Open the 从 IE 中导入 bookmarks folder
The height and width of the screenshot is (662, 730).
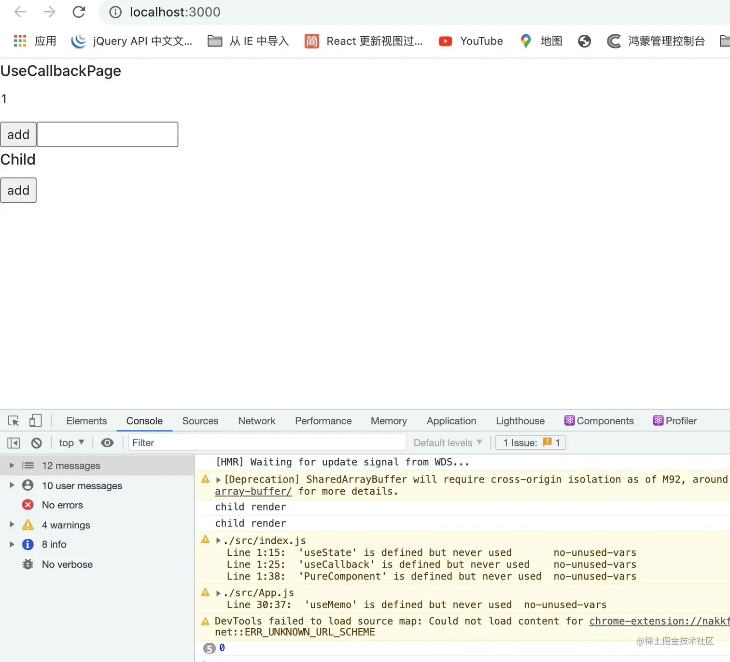[248, 41]
